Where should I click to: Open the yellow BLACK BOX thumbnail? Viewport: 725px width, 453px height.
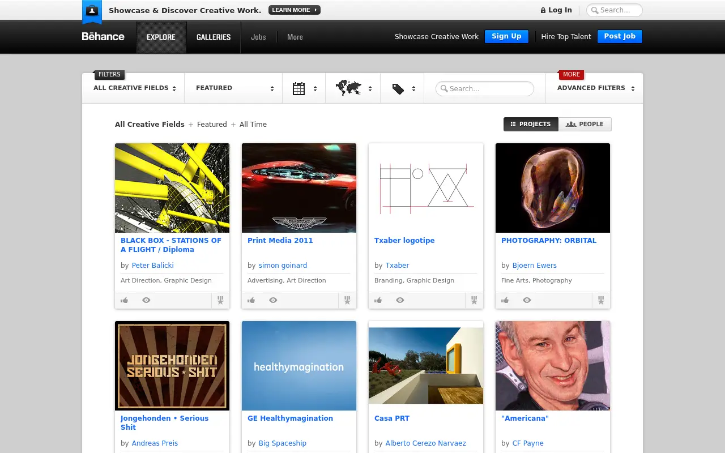(x=172, y=188)
